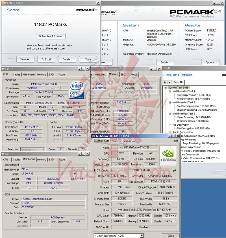Open the Cache tab in top CPU-Z
This screenshot has width=226, height=238.
tap(16, 74)
